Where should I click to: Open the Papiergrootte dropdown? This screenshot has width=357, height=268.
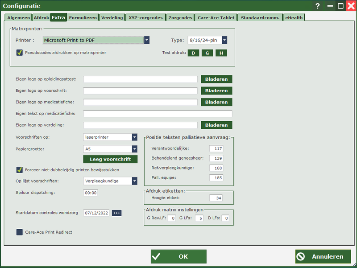pyautogui.click(x=134, y=149)
